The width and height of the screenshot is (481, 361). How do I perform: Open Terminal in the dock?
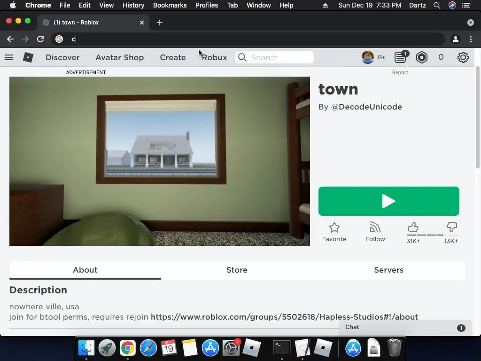click(282, 348)
